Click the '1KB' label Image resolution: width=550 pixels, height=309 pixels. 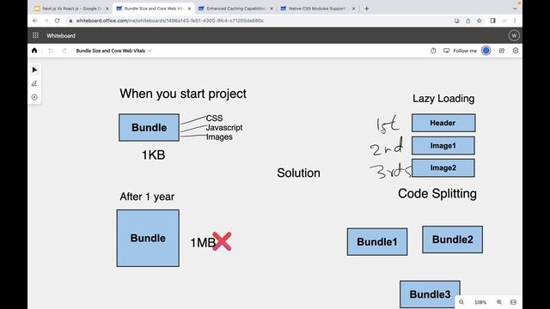click(153, 155)
